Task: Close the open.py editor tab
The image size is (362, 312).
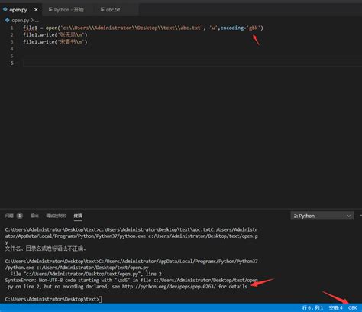Action: [x=36, y=10]
